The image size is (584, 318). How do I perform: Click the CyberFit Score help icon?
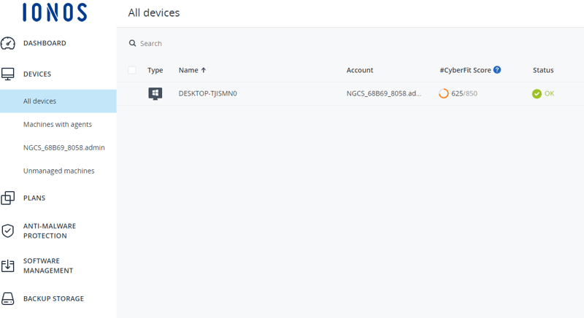497,70
